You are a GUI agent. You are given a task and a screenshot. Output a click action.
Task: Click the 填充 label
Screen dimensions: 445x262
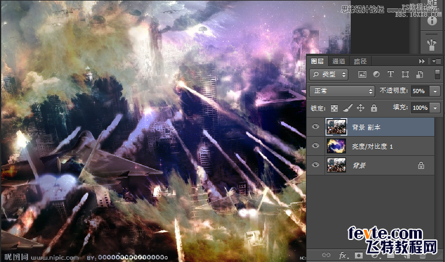click(x=400, y=107)
